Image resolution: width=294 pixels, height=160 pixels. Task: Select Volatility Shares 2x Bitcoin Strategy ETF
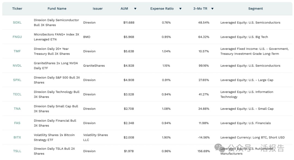[x=54, y=138]
